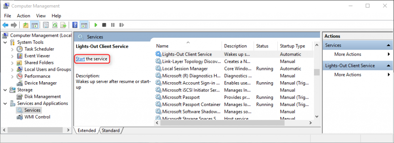This screenshot has width=394, height=143.
Task: Open More Actions under Services
Action: [x=357, y=54]
